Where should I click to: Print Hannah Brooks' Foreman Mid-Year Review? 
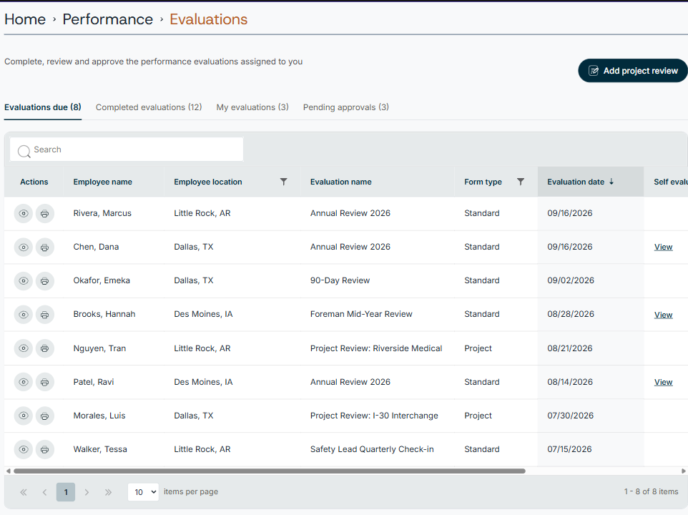point(45,315)
